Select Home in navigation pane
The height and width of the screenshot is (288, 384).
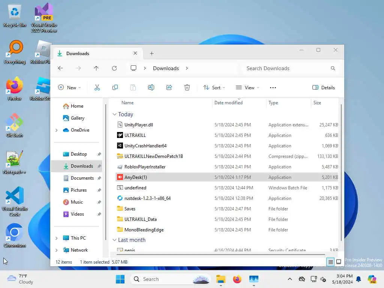[77, 106]
